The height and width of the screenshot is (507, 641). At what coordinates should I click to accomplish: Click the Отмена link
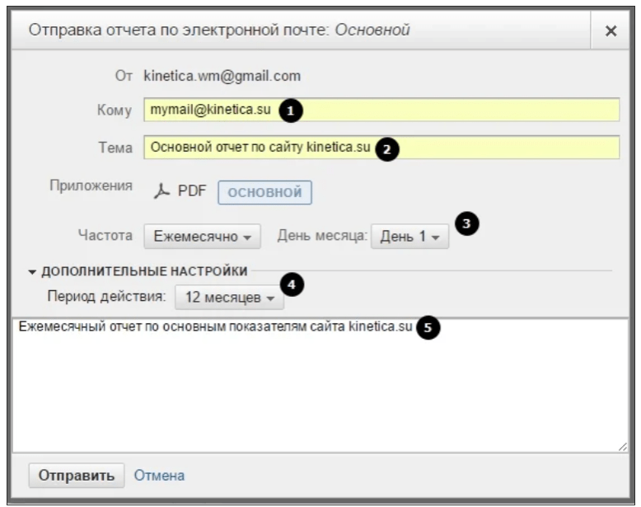(159, 476)
